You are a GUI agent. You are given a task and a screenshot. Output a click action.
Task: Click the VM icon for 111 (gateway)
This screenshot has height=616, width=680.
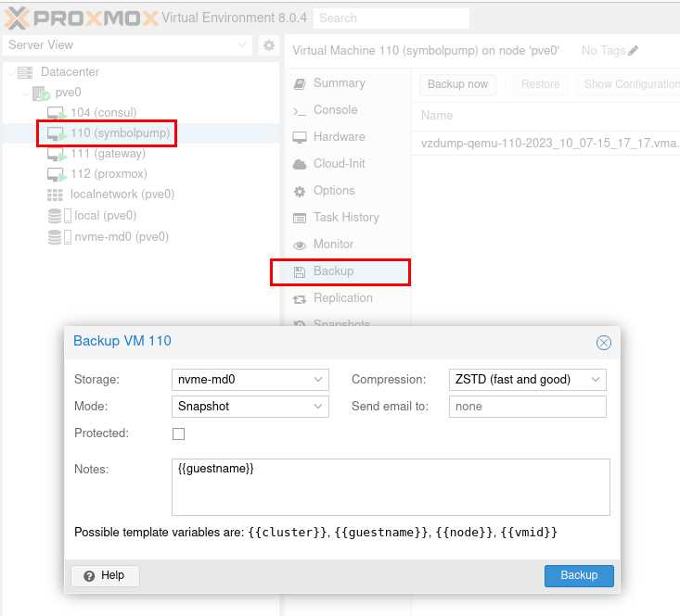[x=57, y=154]
